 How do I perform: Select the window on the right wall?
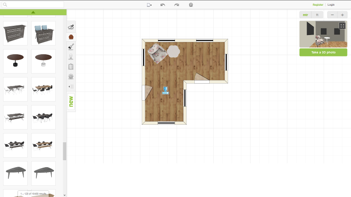click(x=226, y=62)
